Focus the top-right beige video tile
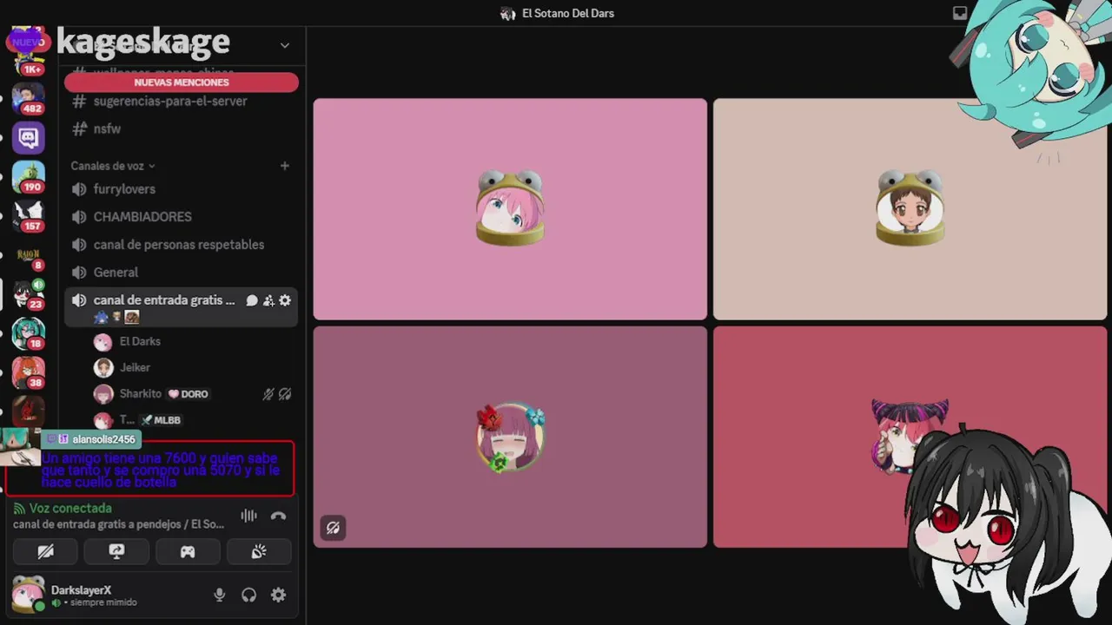This screenshot has width=1112, height=625. [x=910, y=209]
